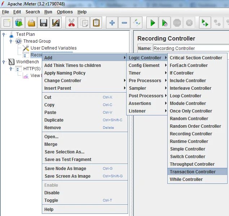This screenshot has width=229, height=216.
Task: Click Toggle in context menu
Action: click(x=85, y=200)
